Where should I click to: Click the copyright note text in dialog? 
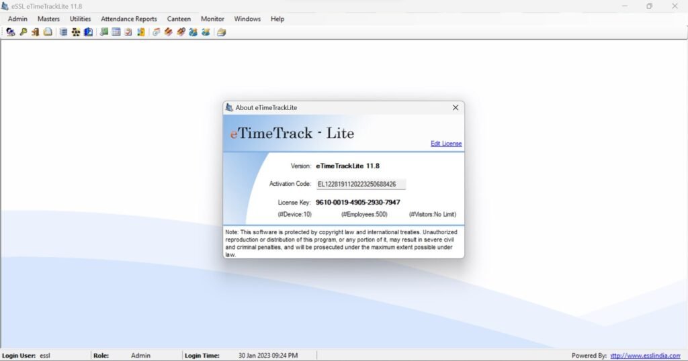coord(341,243)
